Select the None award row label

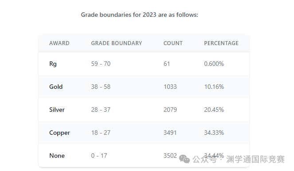57,156
